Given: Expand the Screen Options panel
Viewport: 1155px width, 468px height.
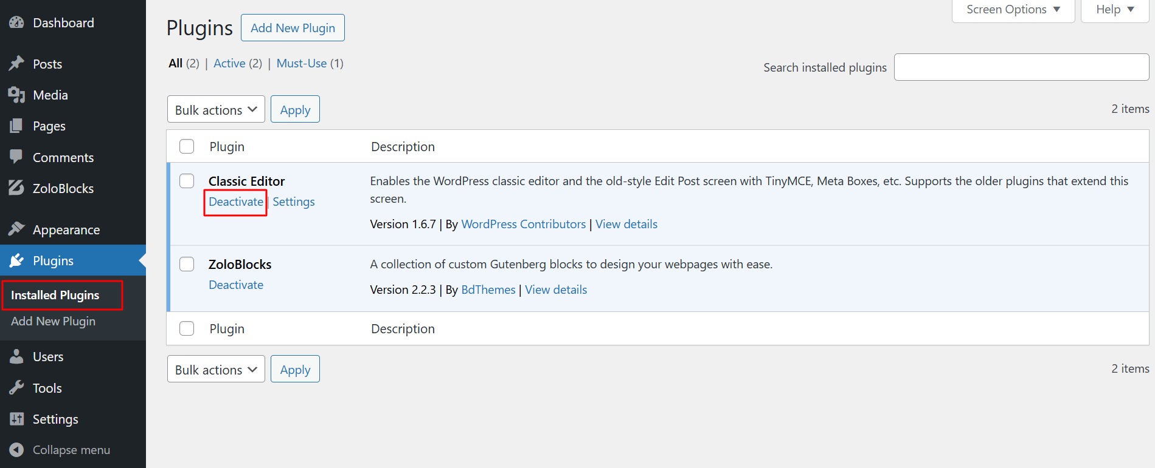Looking at the screenshot, I should tap(1013, 10).
